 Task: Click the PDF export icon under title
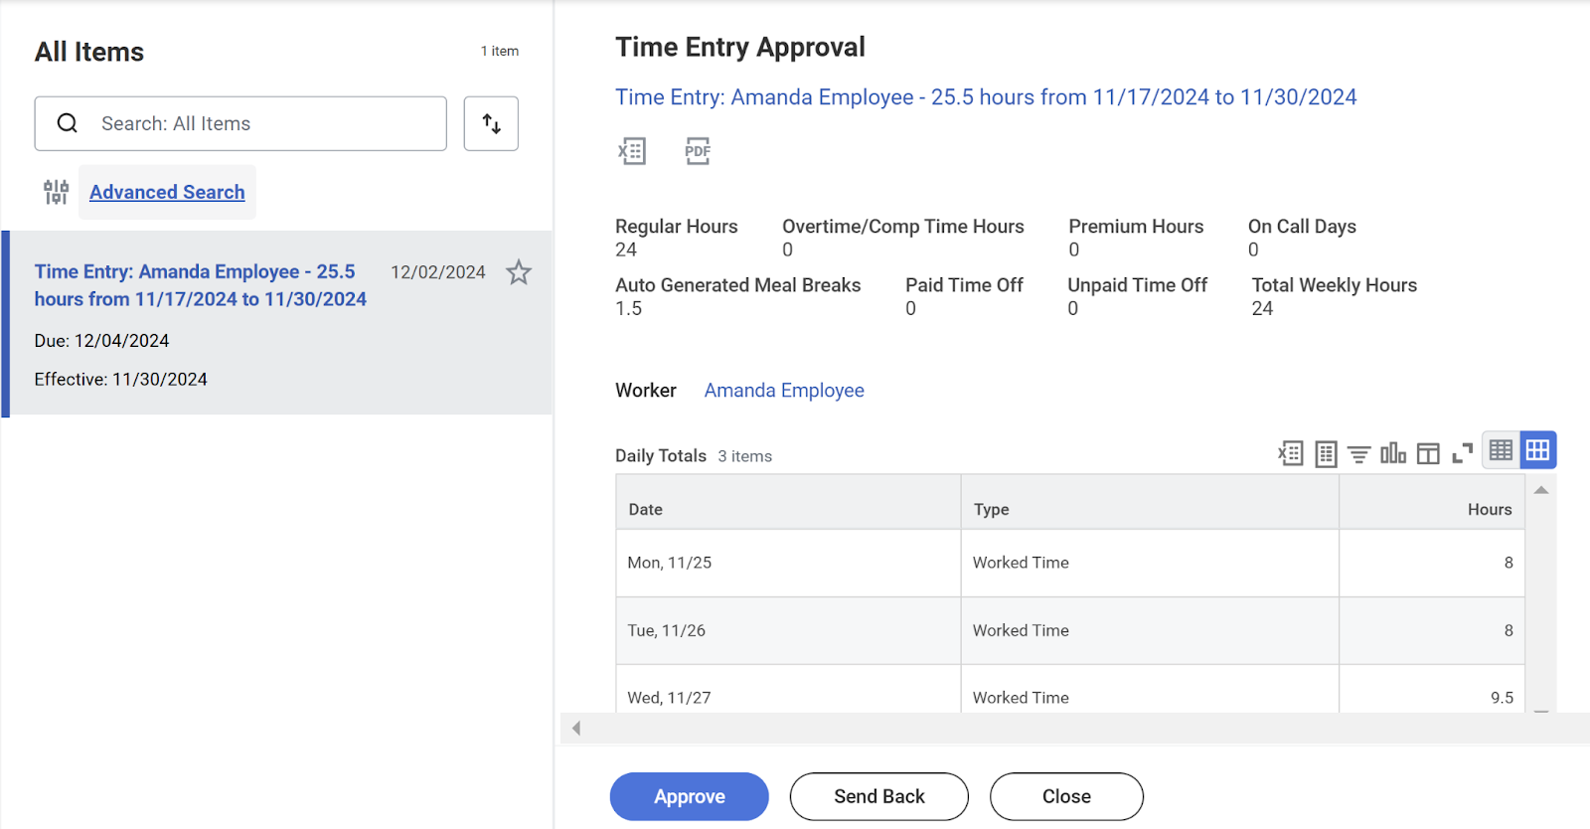click(698, 151)
